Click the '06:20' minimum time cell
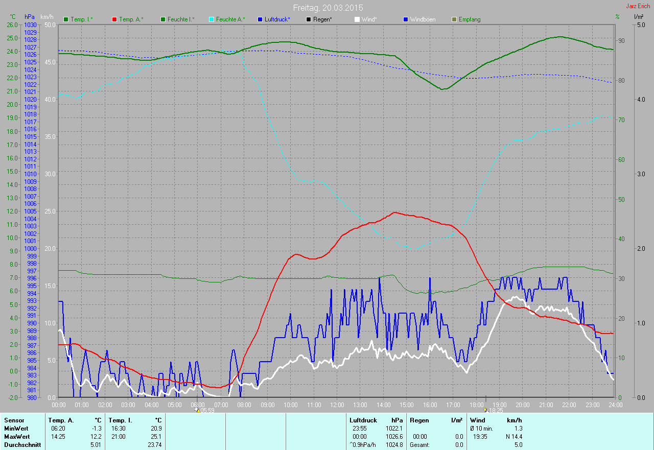The image size is (654, 450). click(x=58, y=429)
